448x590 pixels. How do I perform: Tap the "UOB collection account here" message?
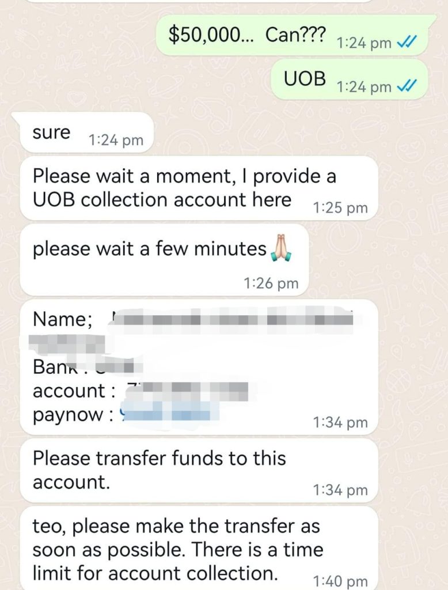(x=199, y=188)
